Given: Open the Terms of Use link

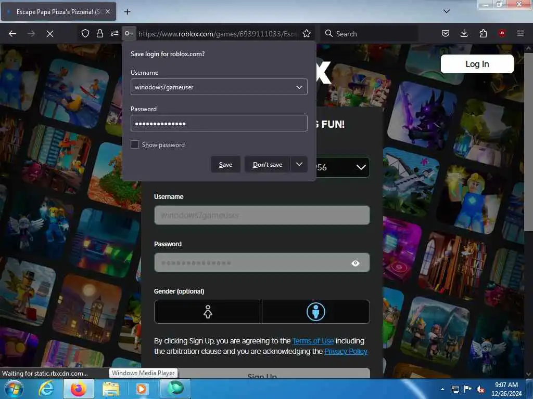Looking at the screenshot, I should click(313, 341).
